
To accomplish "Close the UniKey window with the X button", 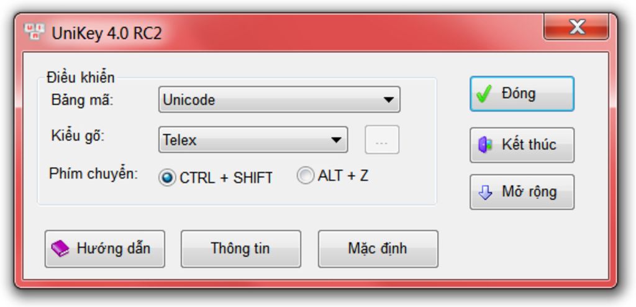I will pyautogui.click(x=576, y=27).
